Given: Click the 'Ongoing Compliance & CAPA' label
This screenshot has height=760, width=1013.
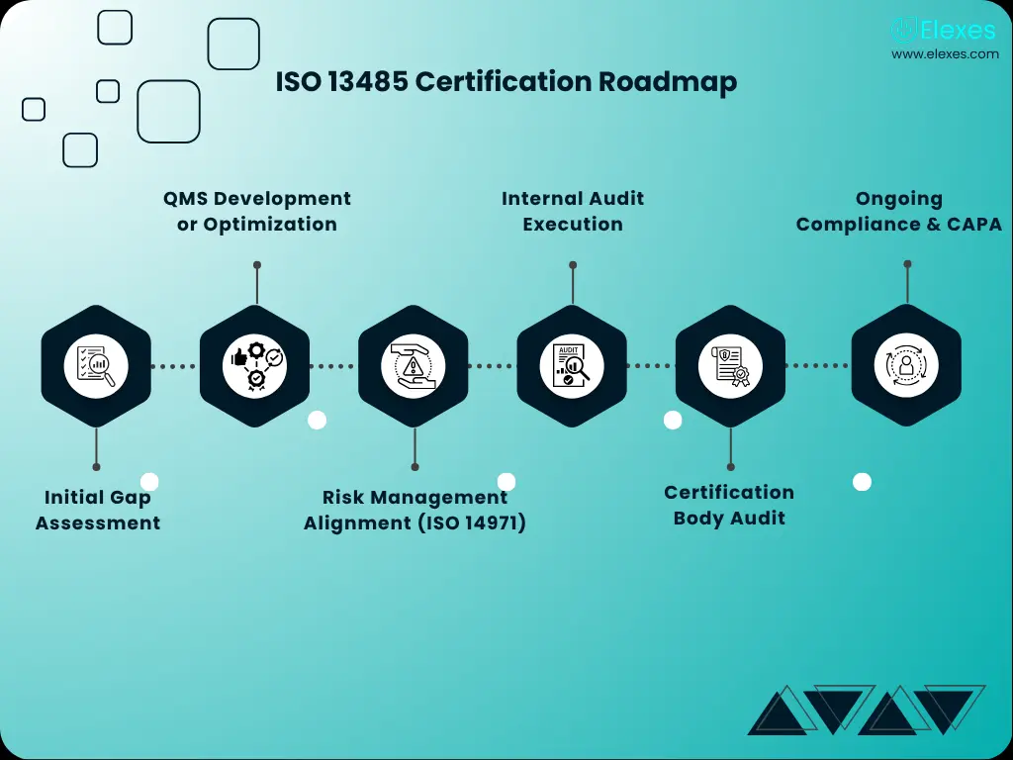Looking at the screenshot, I should click(x=898, y=212).
